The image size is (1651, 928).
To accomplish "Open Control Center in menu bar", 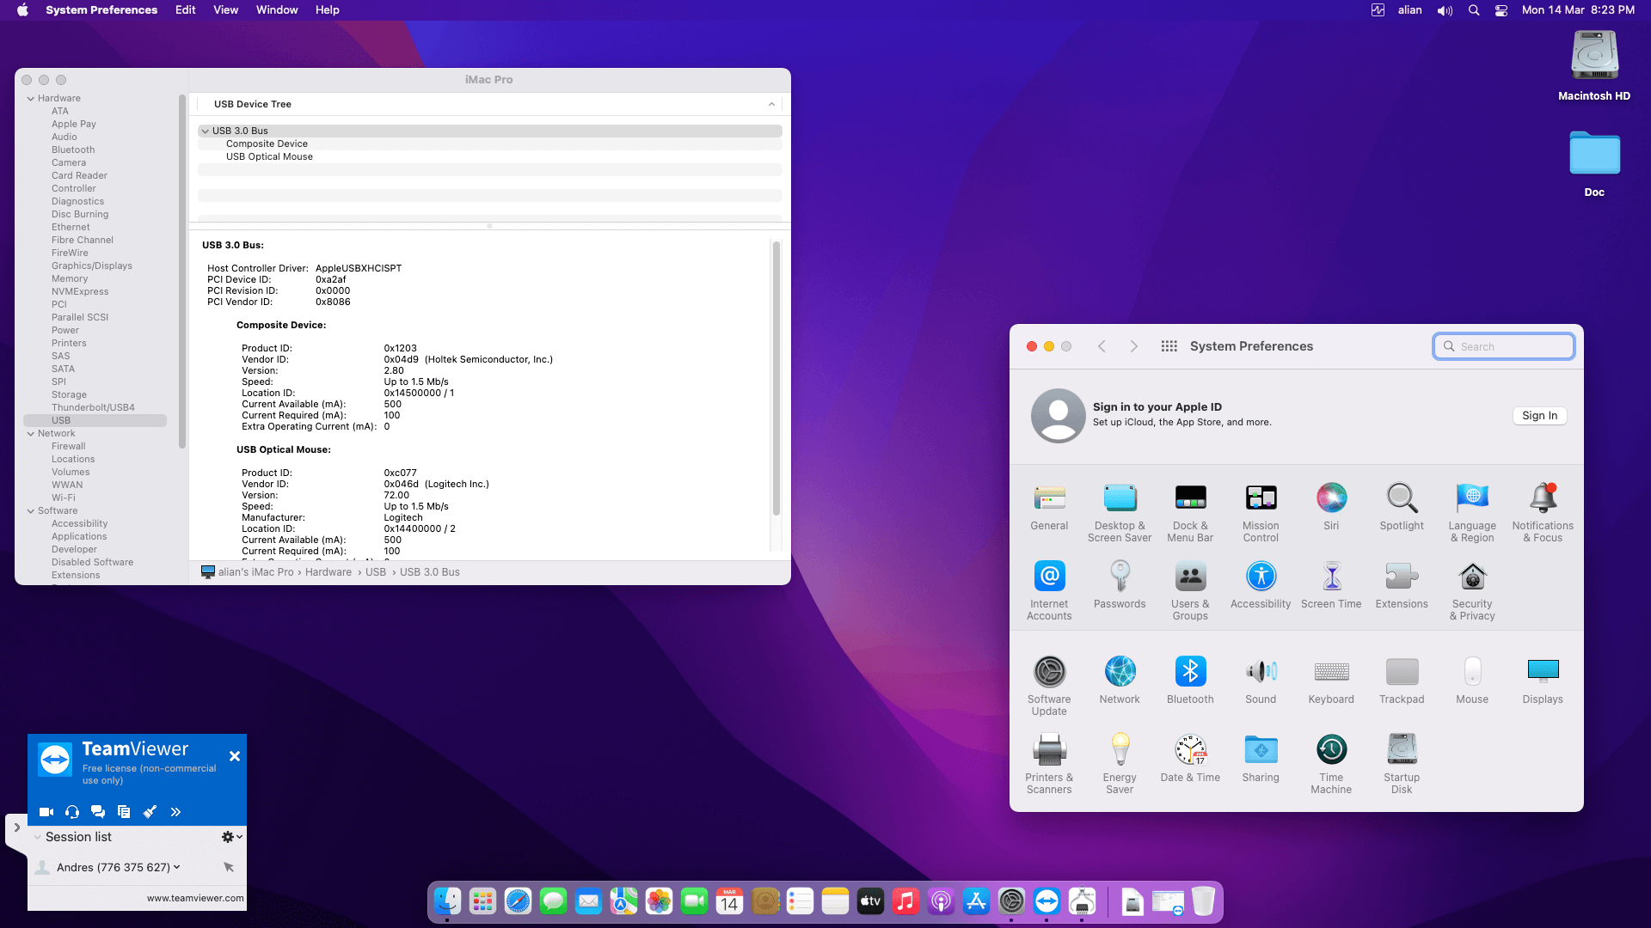I will [1501, 10].
